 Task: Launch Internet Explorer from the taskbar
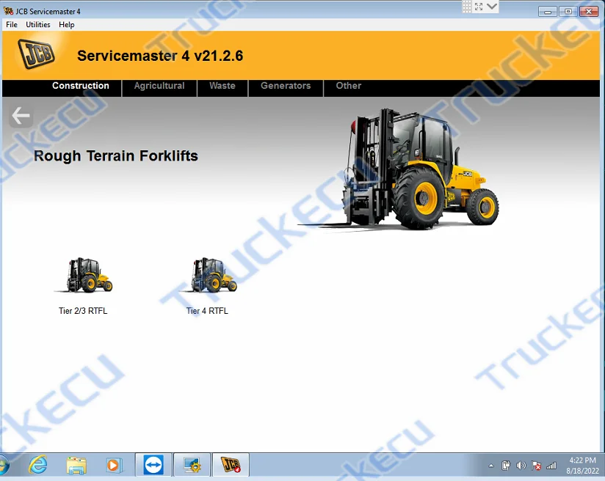pyautogui.click(x=37, y=465)
